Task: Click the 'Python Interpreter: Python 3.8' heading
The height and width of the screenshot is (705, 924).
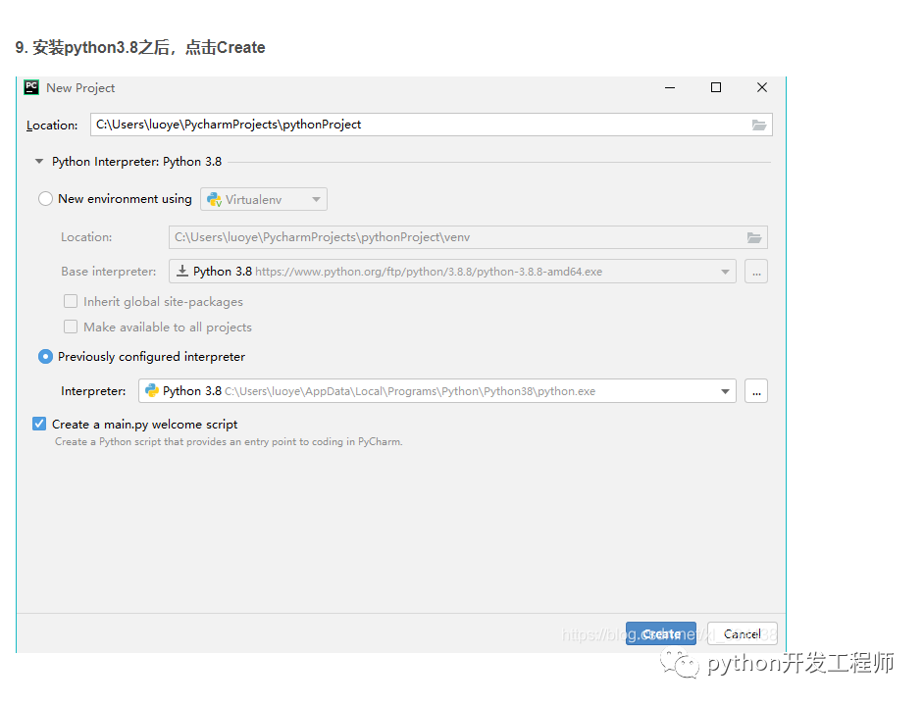Action: coord(136,162)
